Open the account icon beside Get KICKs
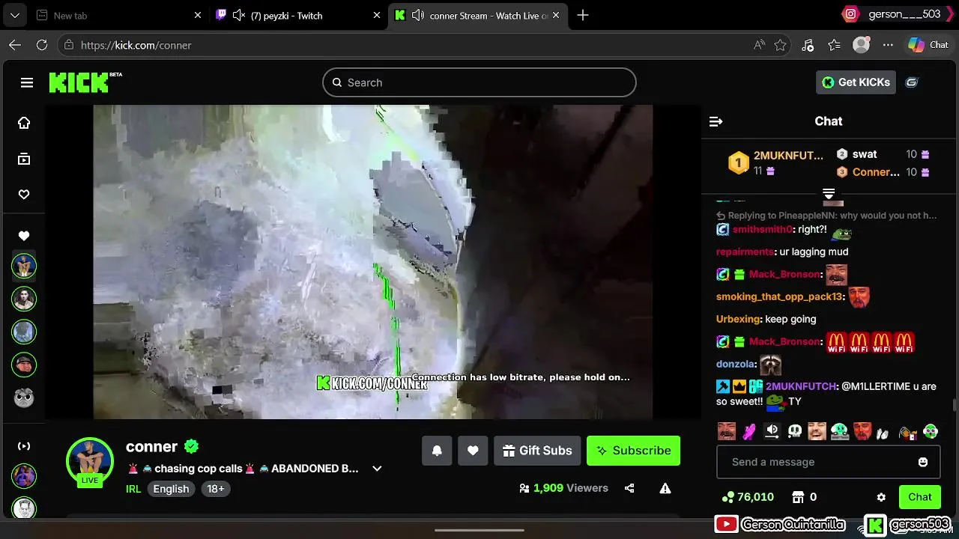 [912, 82]
